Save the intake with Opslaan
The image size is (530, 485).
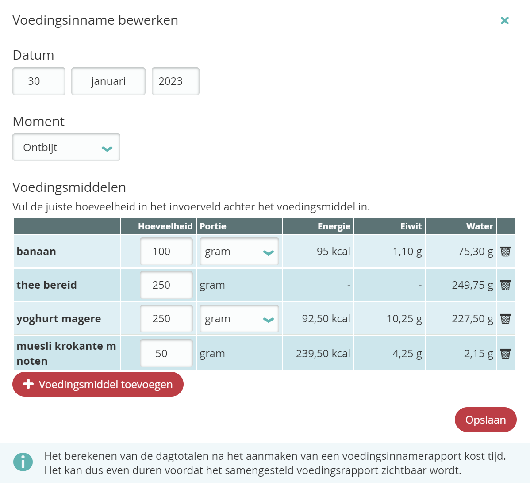point(485,420)
